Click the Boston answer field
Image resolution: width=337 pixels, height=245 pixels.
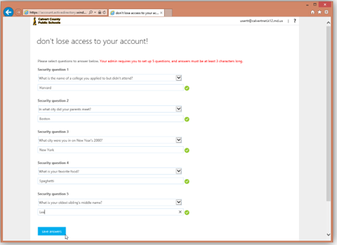[x=110, y=119]
